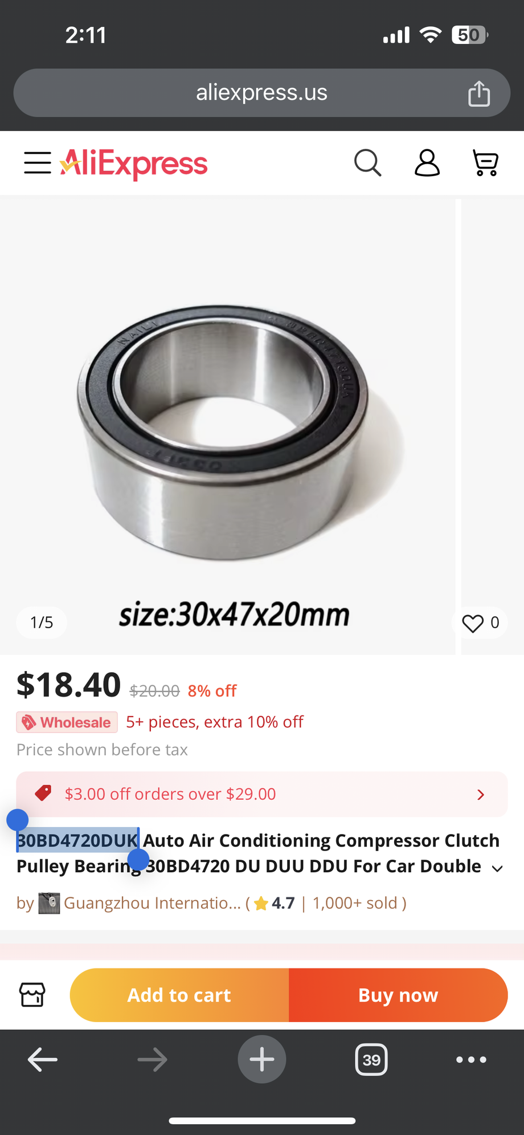This screenshot has height=1135, width=524.
Task: Open the account profile icon
Action: pos(427,163)
